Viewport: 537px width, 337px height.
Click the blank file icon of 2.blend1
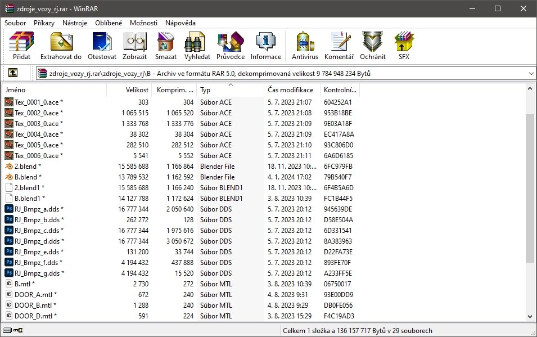click(x=9, y=187)
